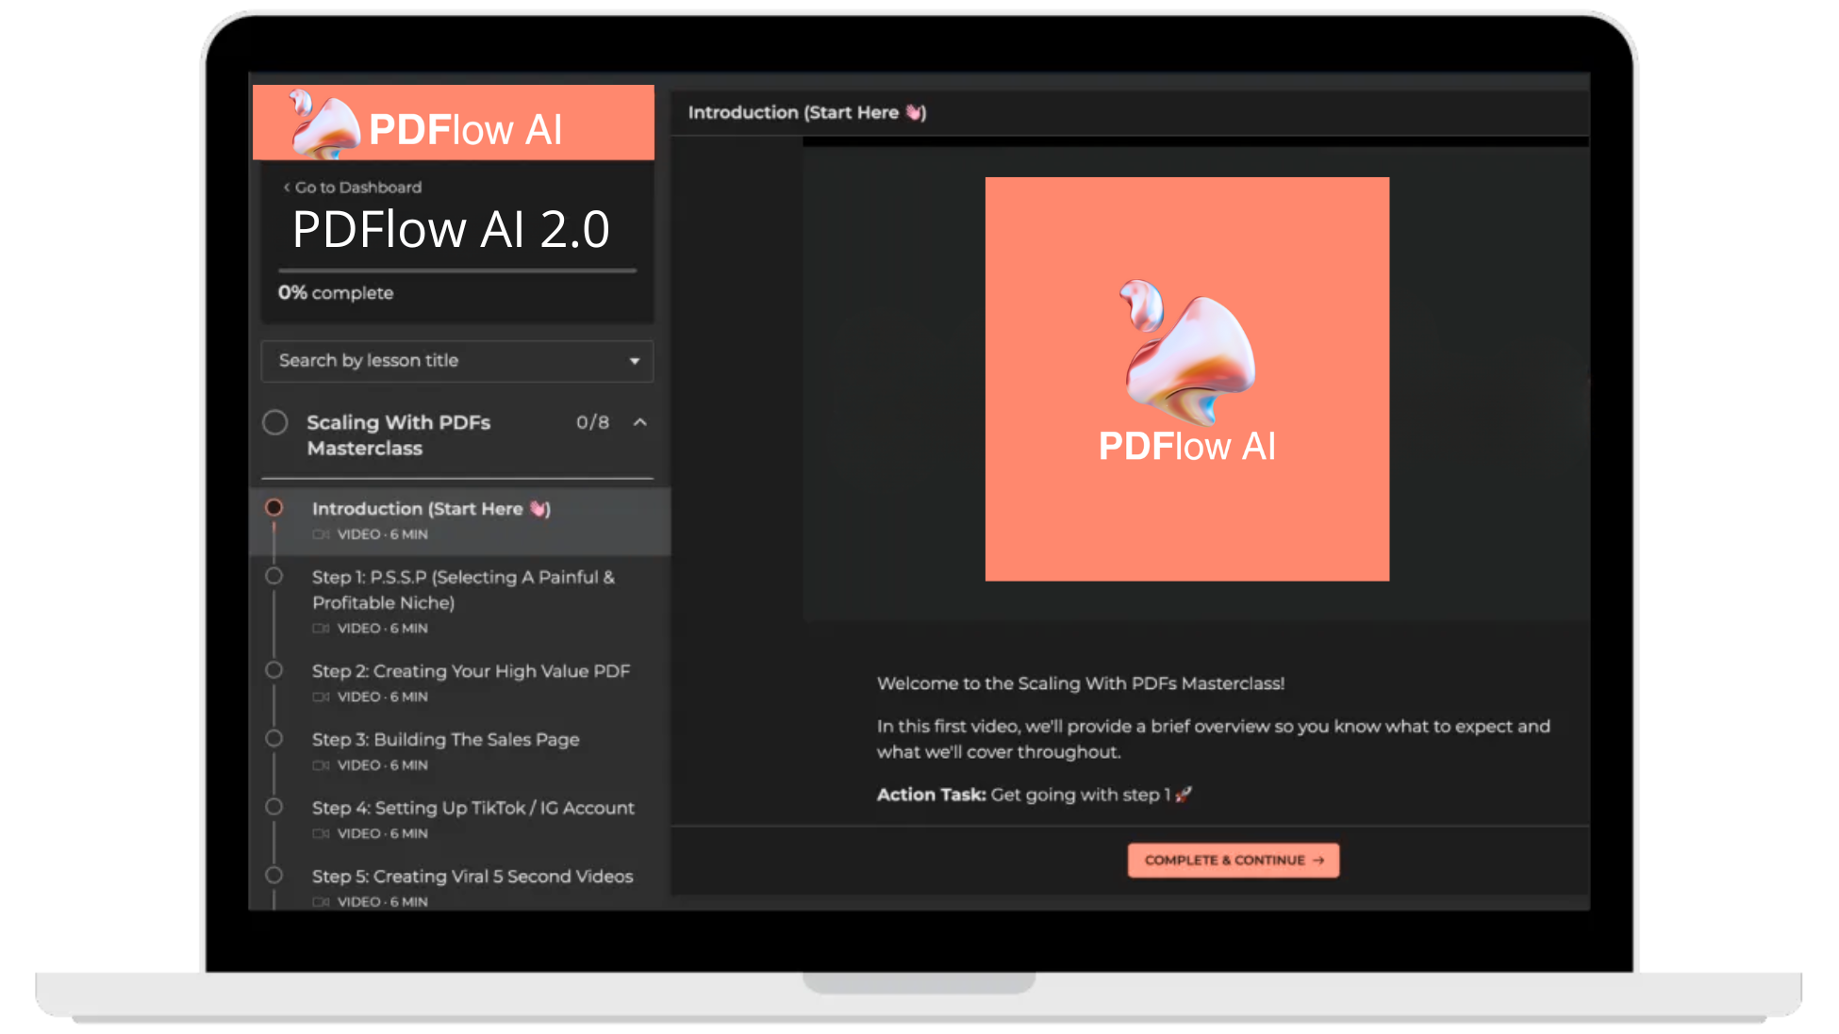Open the lesson search dropdown arrow
1839x1034 pixels.
coord(635,361)
